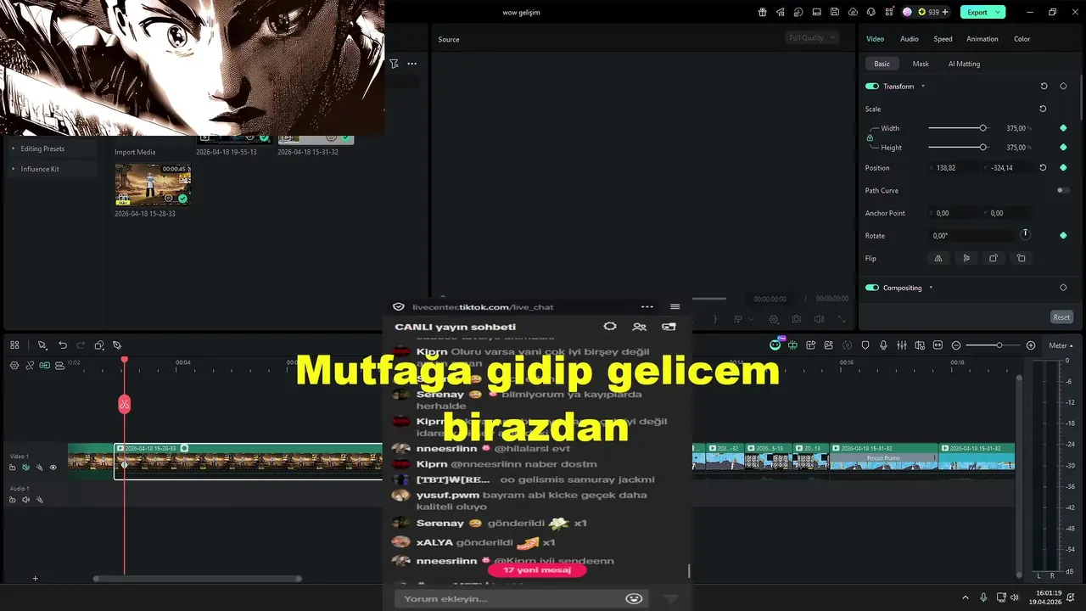Screen dimensions: 1086x611
Task: Toggle the scale aspect ratio lock
Action: (870, 137)
